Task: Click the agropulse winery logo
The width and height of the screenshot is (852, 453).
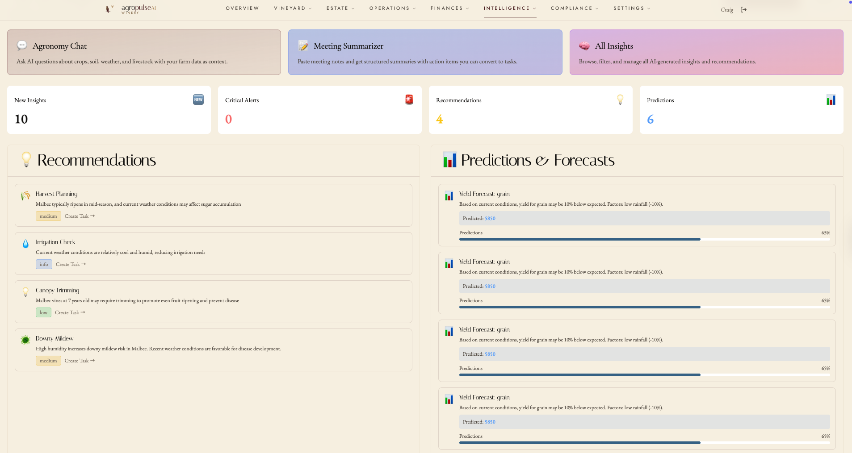Action: click(x=130, y=9)
